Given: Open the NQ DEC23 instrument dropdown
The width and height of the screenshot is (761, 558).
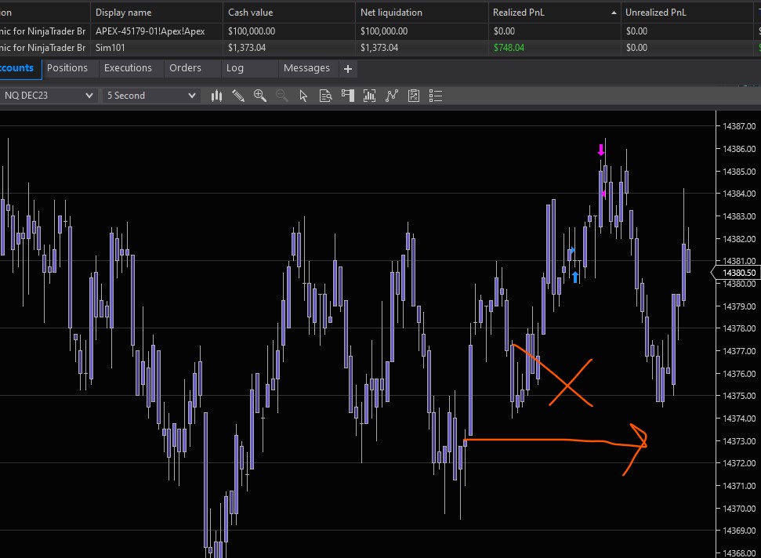Looking at the screenshot, I should pyautogui.click(x=49, y=96).
